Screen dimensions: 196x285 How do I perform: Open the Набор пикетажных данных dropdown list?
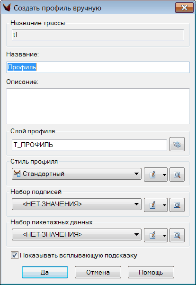click(x=77, y=235)
